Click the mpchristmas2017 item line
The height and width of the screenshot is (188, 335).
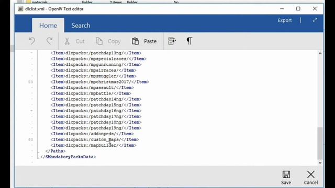coord(100,82)
